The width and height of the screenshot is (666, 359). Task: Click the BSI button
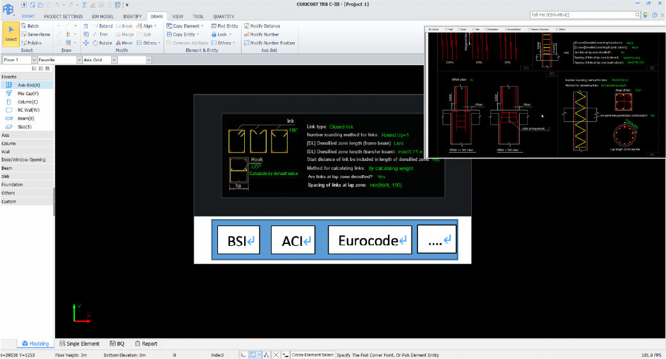pyautogui.click(x=240, y=240)
